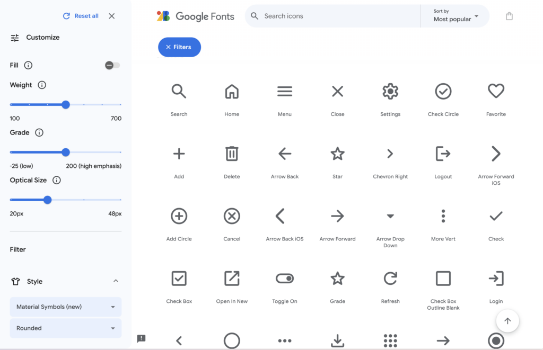Show info about Fill option
The width and height of the screenshot is (543, 350).
[28, 65]
